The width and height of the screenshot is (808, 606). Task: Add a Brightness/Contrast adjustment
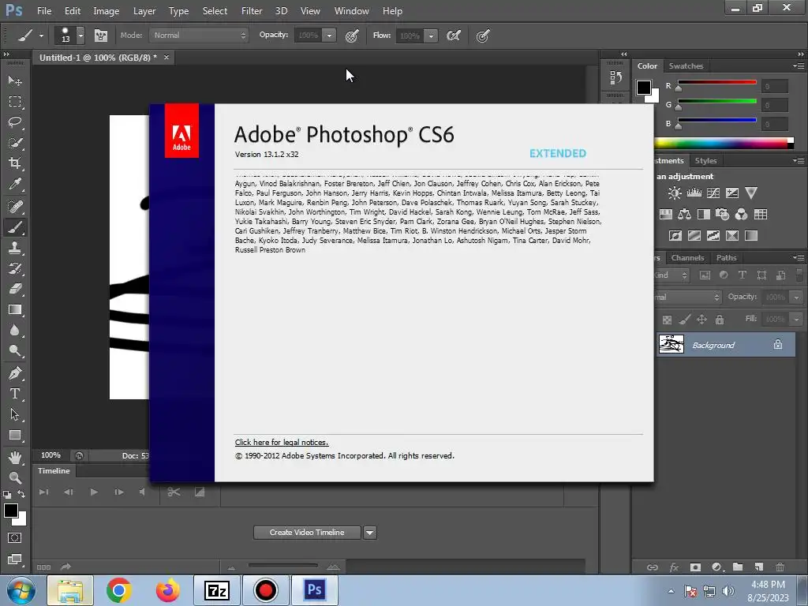click(x=675, y=193)
